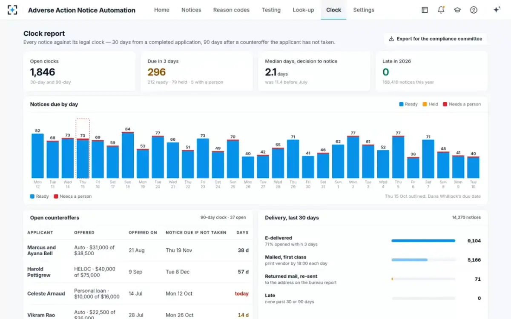Switch to Reason codes tab
The image size is (511, 319).
click(x=231, y=10)
